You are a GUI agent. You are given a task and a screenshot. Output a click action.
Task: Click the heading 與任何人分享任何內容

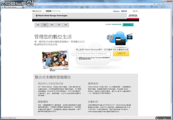tap(51, 84)
